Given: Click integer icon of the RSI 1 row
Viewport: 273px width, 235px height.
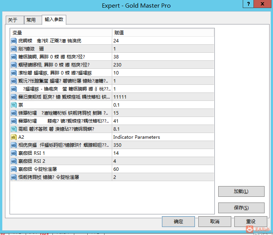Looking at the screenshot, I should click(13, 153).
